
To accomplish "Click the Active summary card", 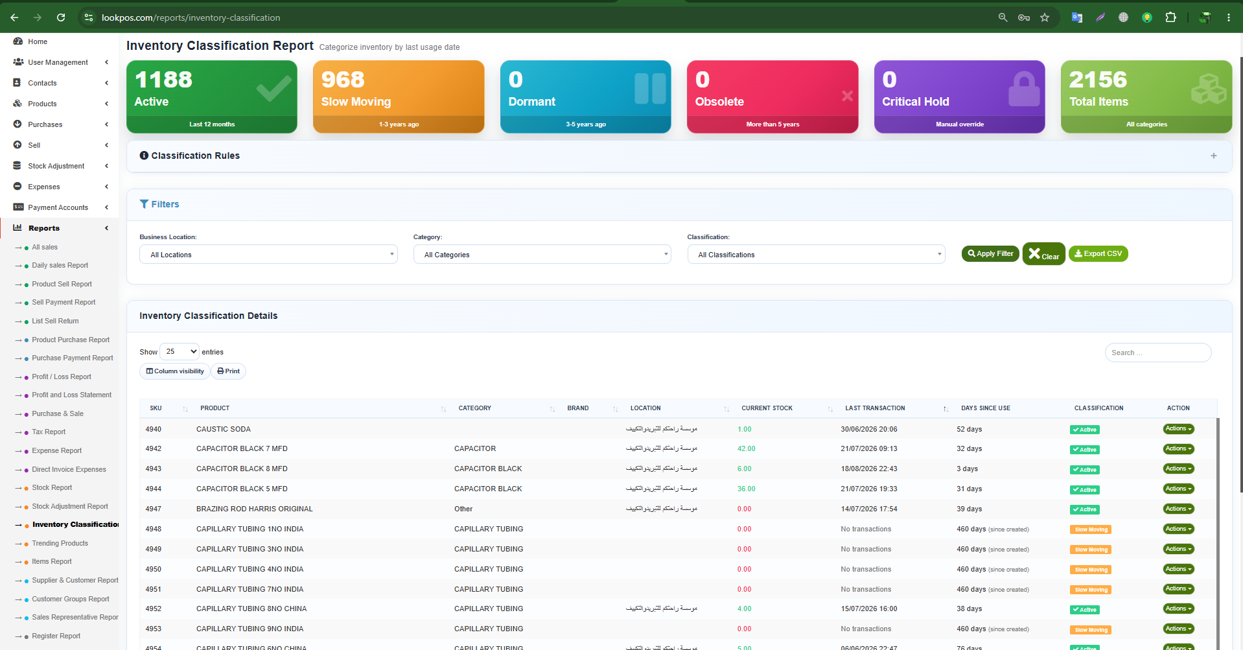I will click(x=212, y=97).
